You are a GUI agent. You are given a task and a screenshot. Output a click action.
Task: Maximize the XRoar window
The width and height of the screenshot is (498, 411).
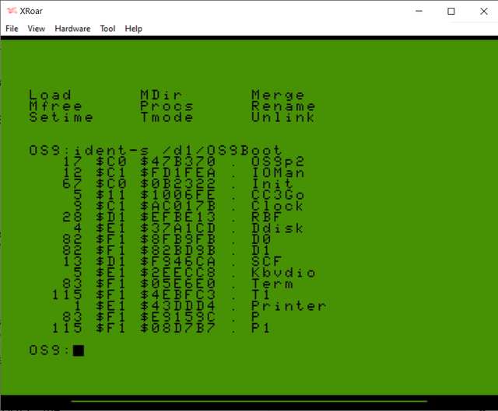click(451, 11)
